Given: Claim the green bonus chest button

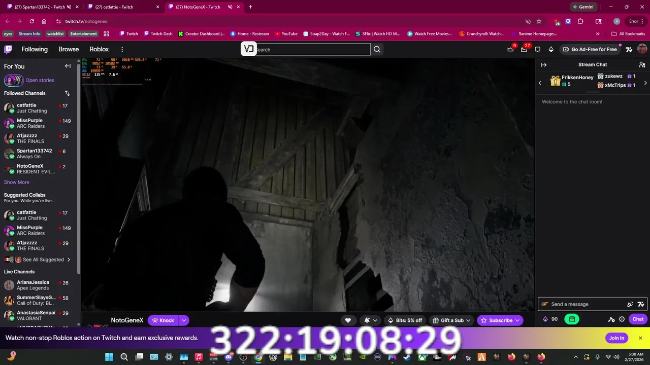Looking at the screenshot, I should pyautogui.click(x=572, y=319).
